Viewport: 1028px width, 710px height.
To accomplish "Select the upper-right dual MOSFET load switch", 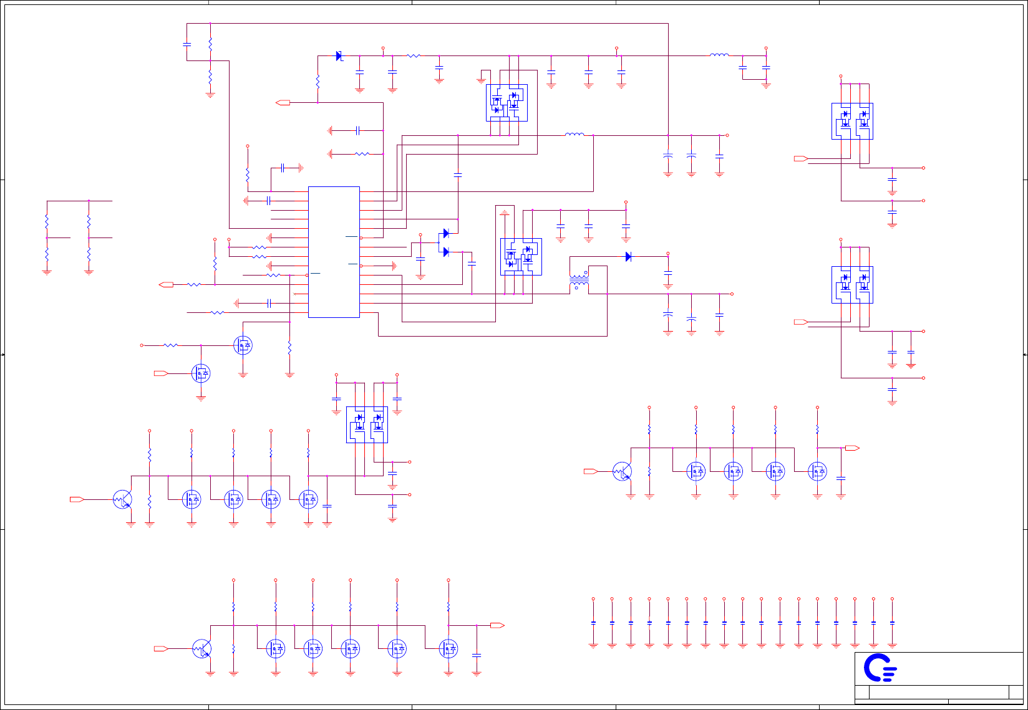I will (852, 121).
